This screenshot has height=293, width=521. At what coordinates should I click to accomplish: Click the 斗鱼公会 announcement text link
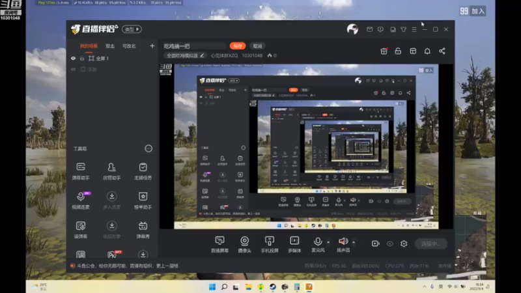[x=128, y=266]
